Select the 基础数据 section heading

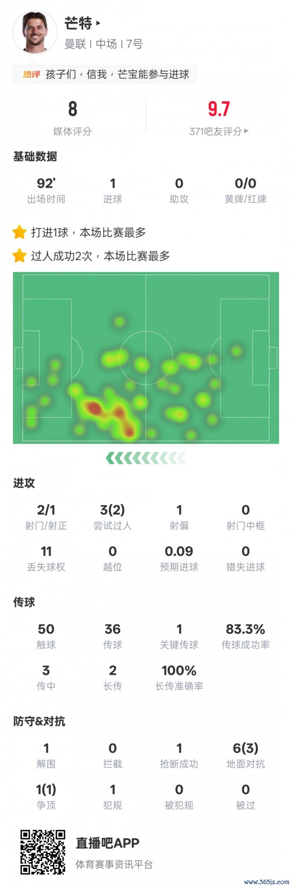tap(35, 156)
